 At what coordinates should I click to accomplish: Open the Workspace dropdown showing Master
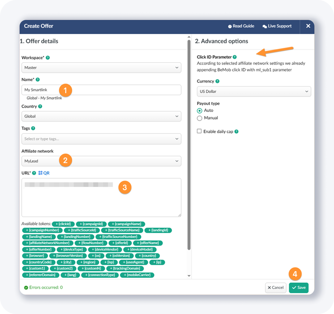pos(101,68)
